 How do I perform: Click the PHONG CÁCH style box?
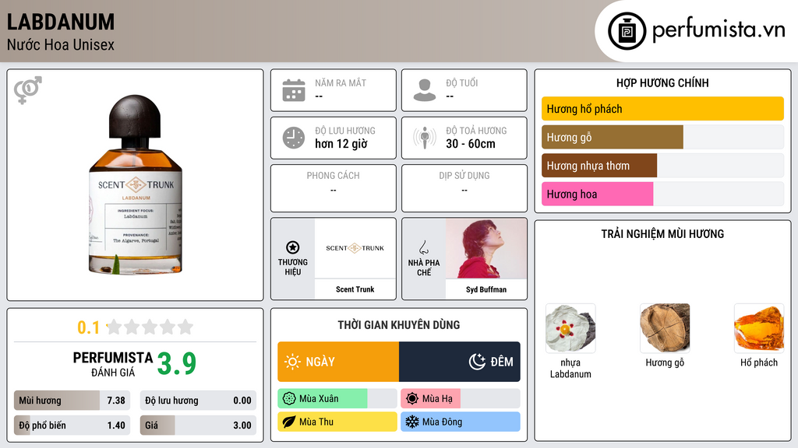(x=334, y=188)
